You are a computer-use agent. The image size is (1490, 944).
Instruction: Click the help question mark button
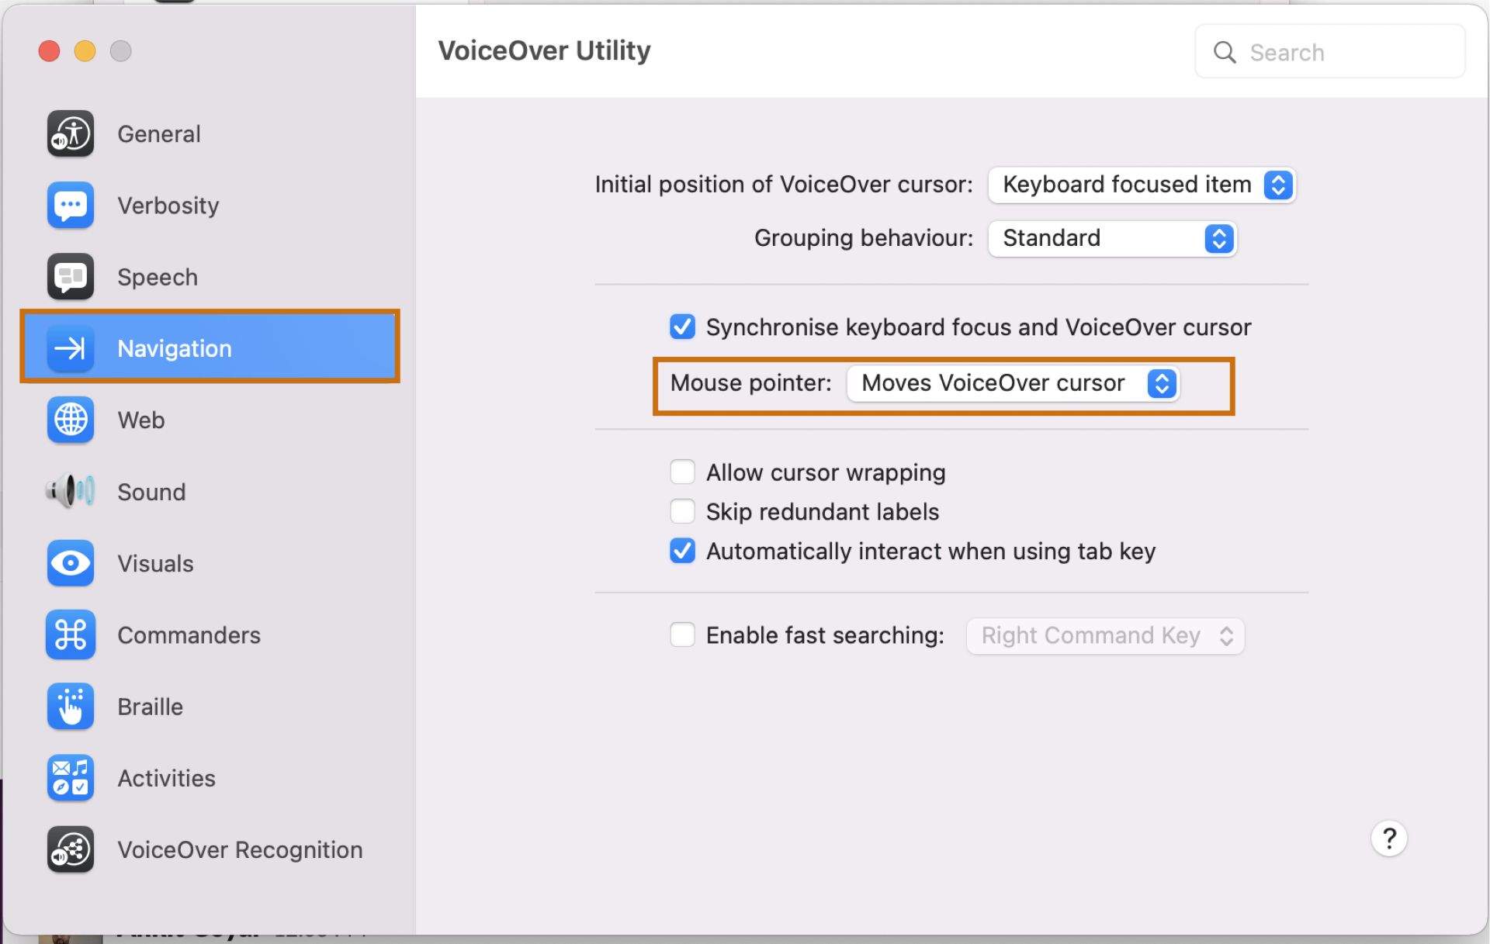(1389, 839)
